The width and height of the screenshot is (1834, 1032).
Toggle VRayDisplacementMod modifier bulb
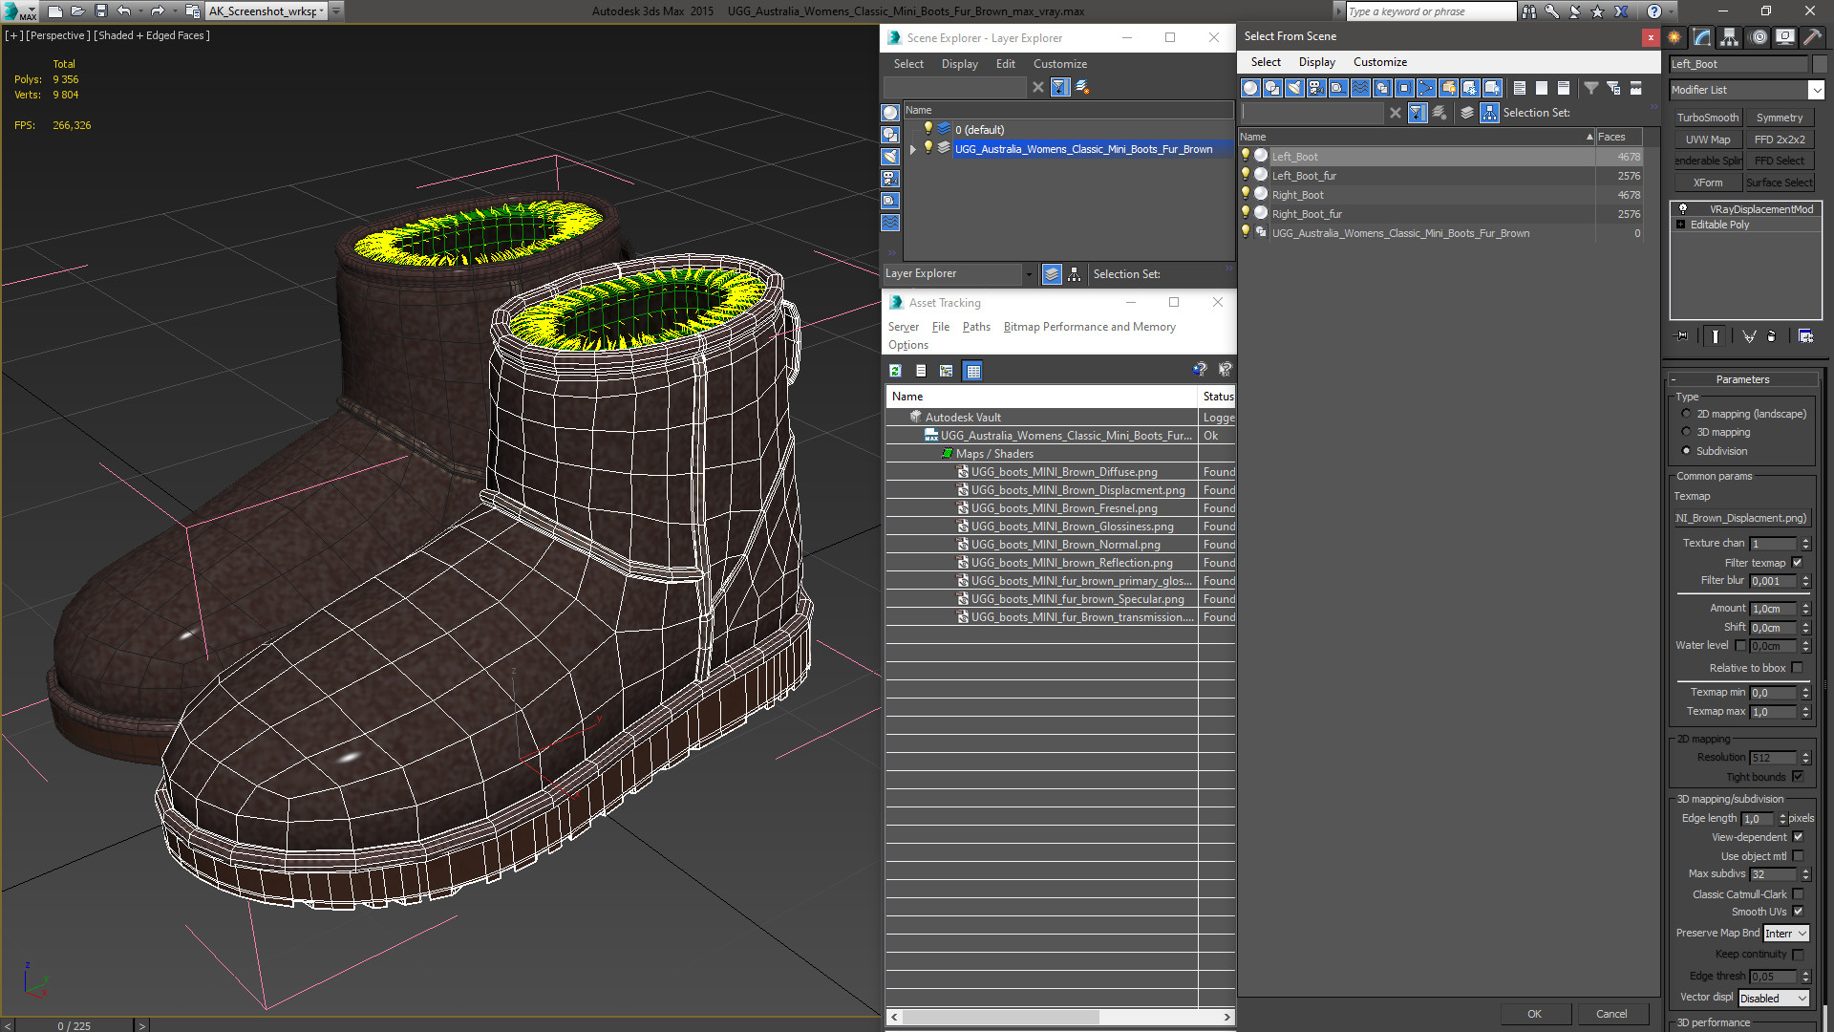click(1683, 208)
